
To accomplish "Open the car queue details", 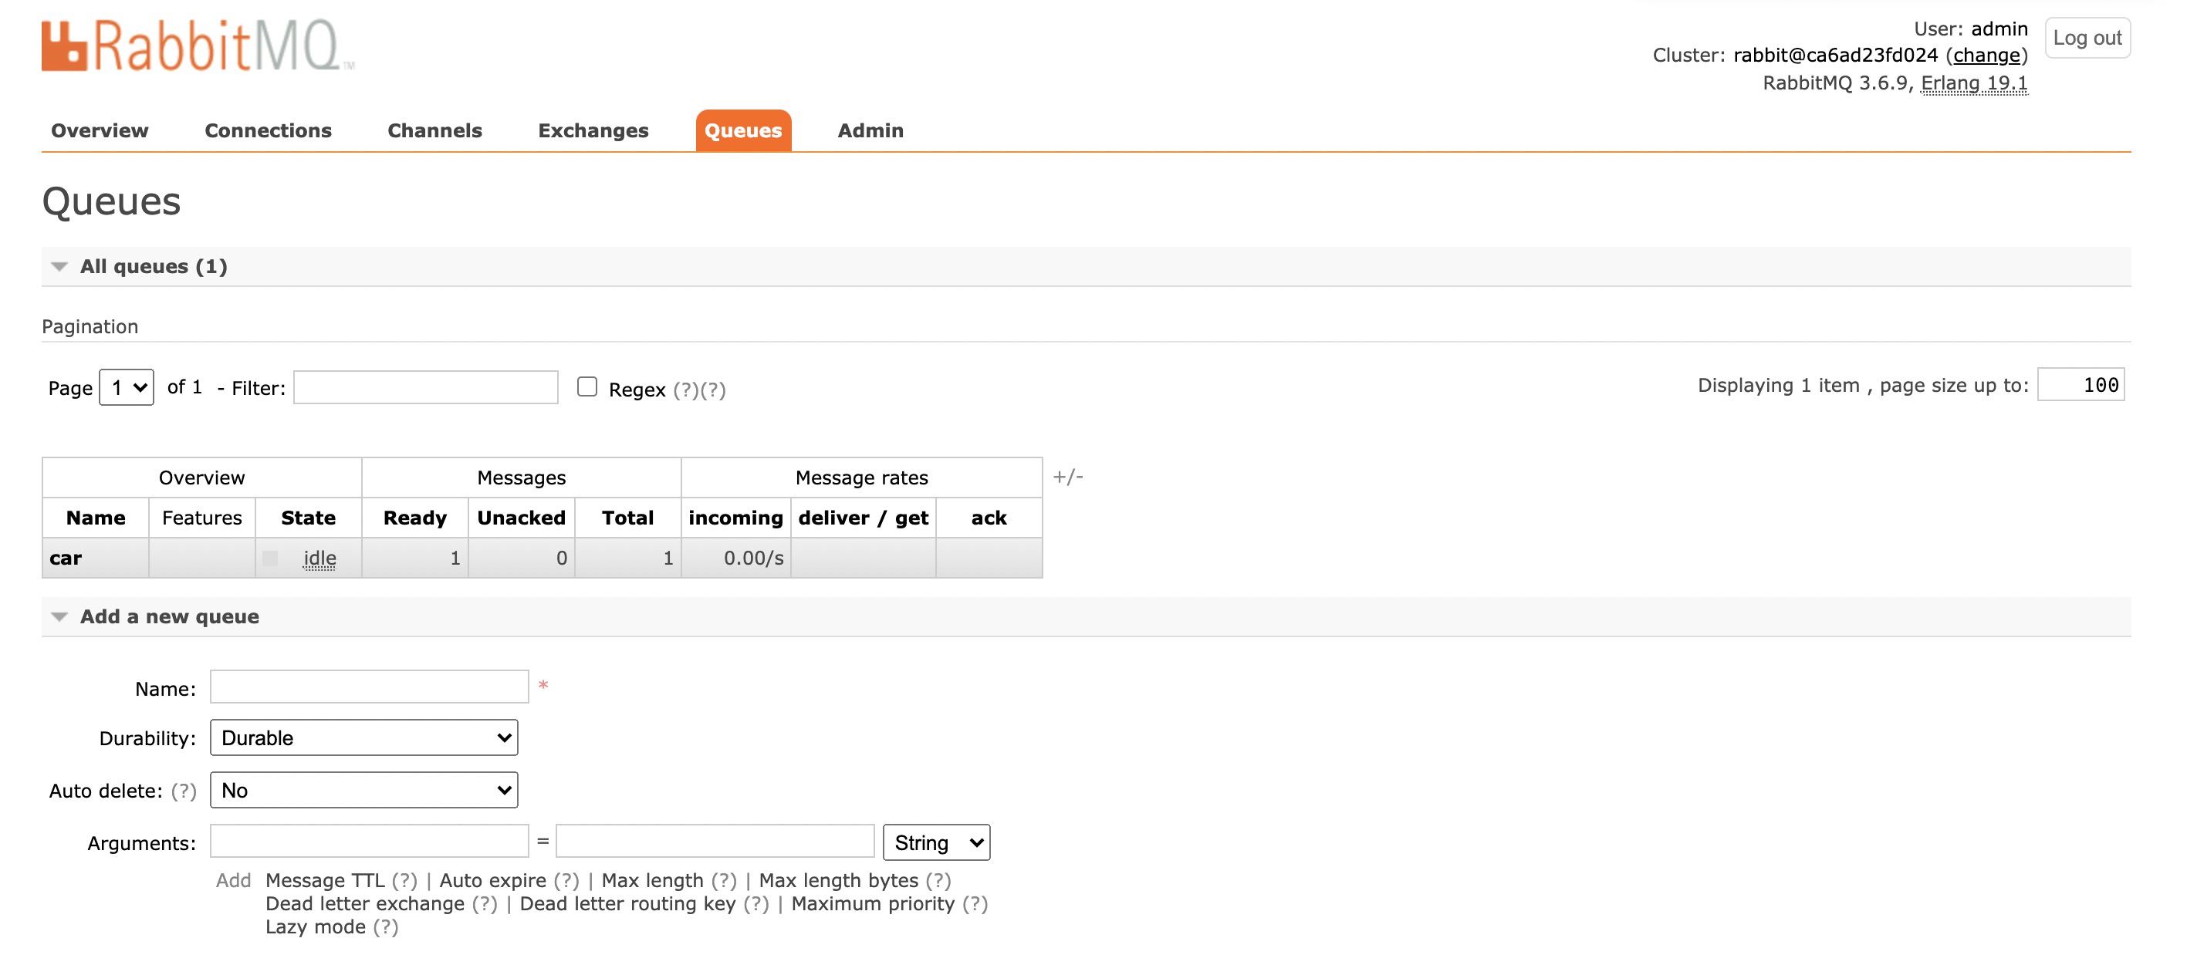I will [x=66, y=558].
